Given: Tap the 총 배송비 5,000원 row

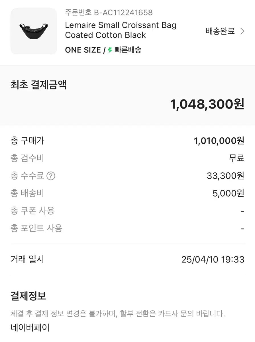Looking at the screenshot, I should coord(127,193).
